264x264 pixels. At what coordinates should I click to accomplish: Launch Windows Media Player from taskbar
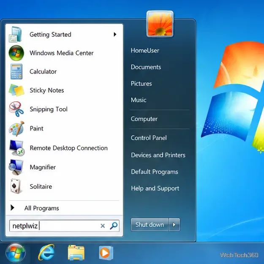point(106,253)
